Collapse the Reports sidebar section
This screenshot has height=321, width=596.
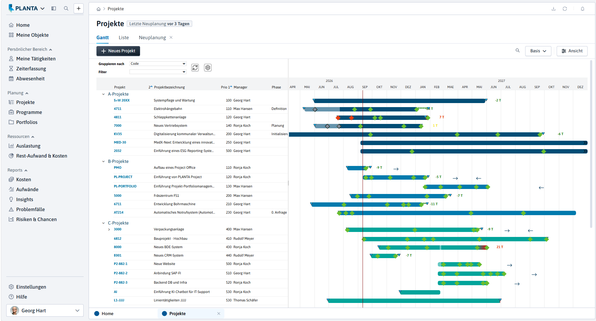[26, 170]
